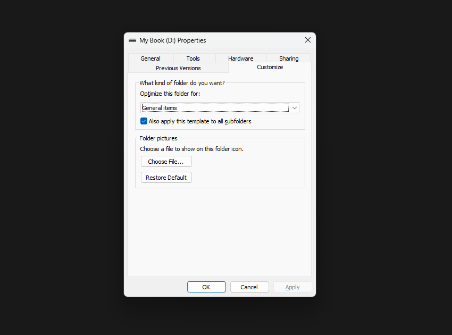The width and height of the screenshot is (452, 335).
Task: Uncheck the apply template to subfolders checkbox
Action: pyautogui.click(x=144, y=121)
